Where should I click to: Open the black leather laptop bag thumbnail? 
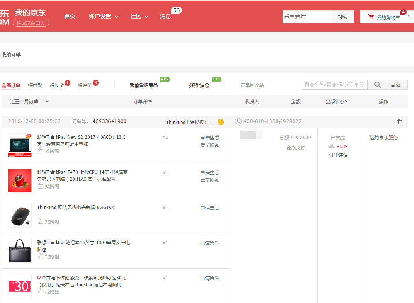click(20, 251)
